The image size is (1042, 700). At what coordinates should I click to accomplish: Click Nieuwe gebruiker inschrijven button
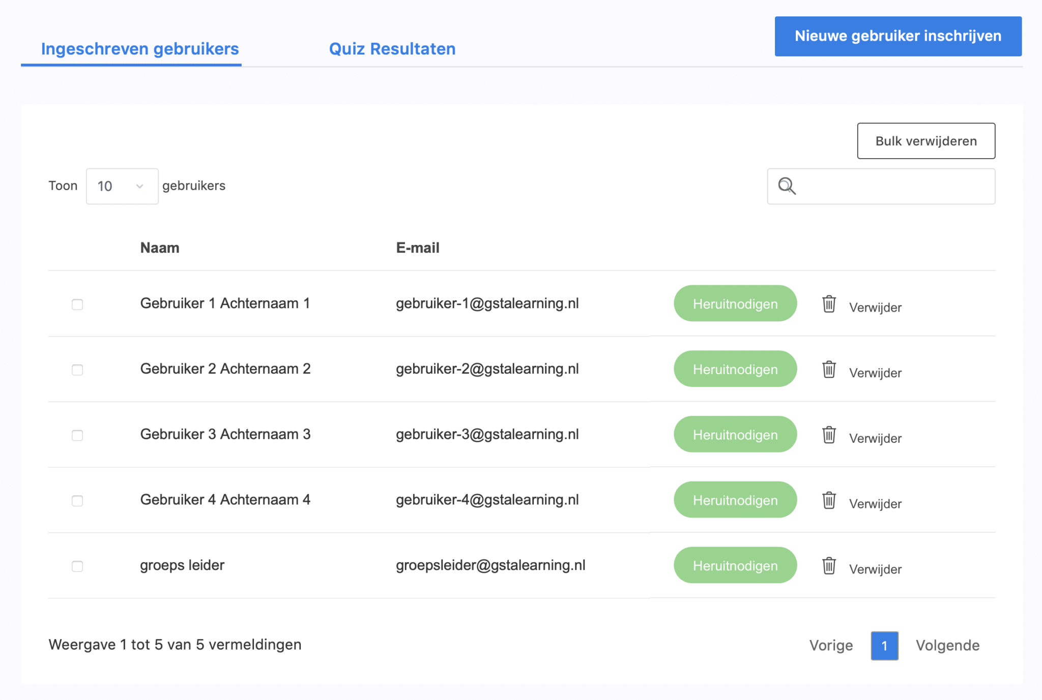[898, 36]
